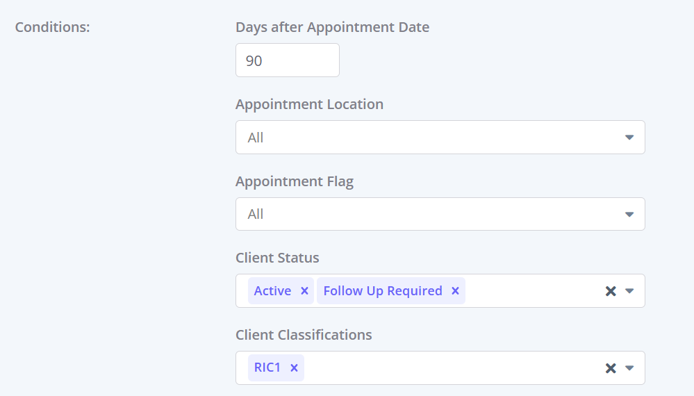This screenshot has height=396, width=694.
Task: Click the Active tag label text
Action: 272,290
